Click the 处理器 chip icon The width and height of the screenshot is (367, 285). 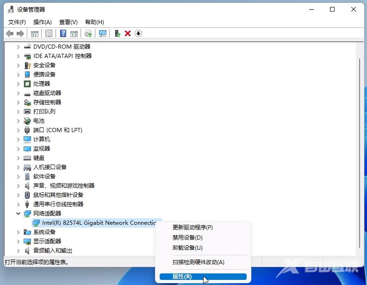click(27, 84)
